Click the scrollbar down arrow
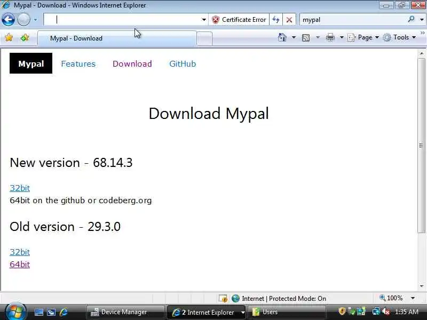 click(x=422, y=286)
